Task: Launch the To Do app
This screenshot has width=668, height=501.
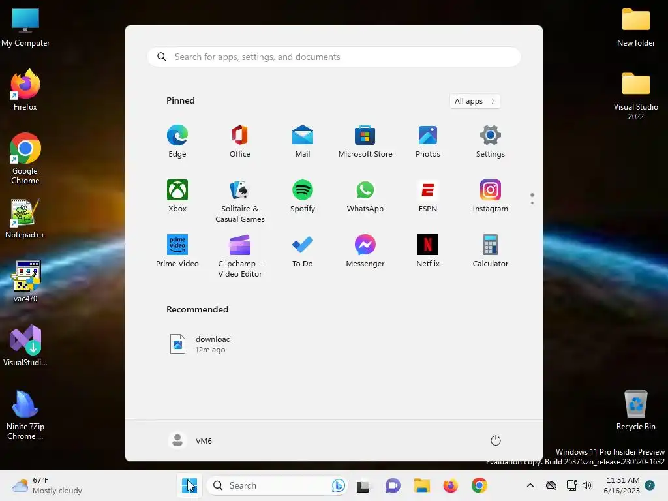Action: click(x=303, y=251)
